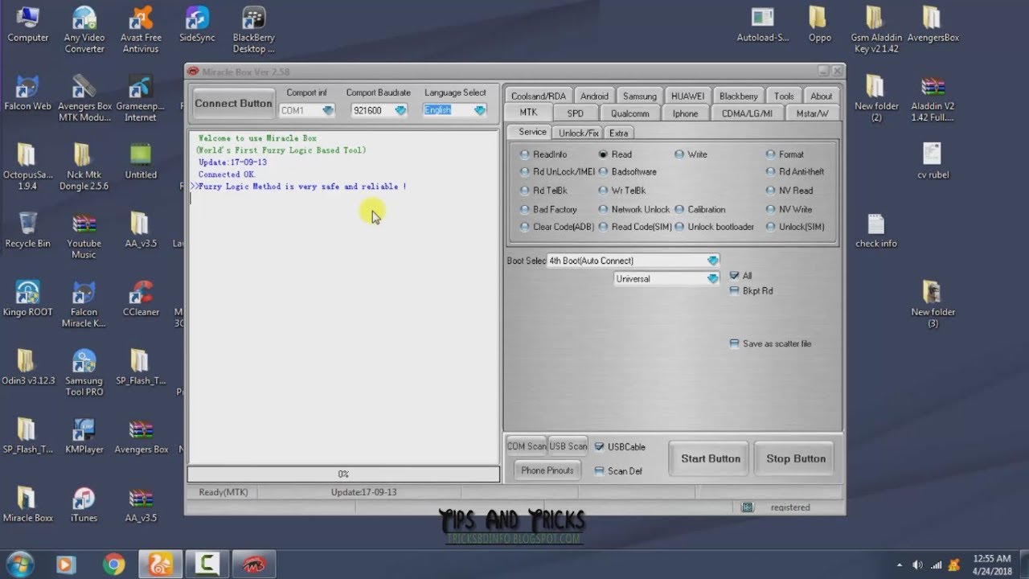Open Gsm Aladdin Key v2 1.42 folder
The height and width of the screenshot is (579, 1029).
(x=876, y=30)
